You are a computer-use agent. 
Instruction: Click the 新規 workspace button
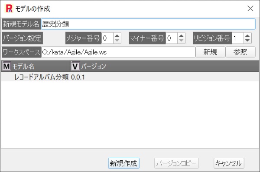pos(210,52)
